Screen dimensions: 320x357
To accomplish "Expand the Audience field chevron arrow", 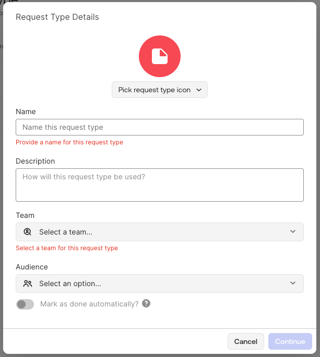I will pyautogui.click(x=293, y=284).
